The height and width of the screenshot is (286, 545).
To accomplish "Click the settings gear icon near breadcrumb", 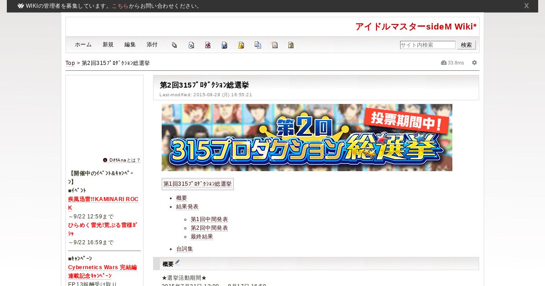I will point(475,63).
